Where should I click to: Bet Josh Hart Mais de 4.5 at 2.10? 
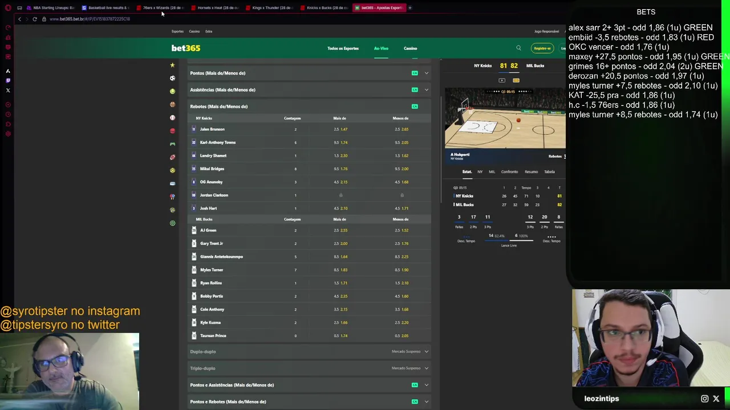tap(340, 208)
